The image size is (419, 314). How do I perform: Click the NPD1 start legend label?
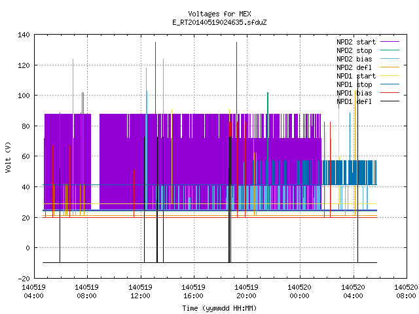click(356, 76)
